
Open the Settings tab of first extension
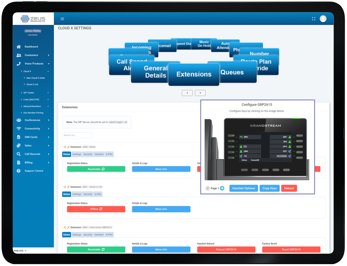[x=77, y=154]
